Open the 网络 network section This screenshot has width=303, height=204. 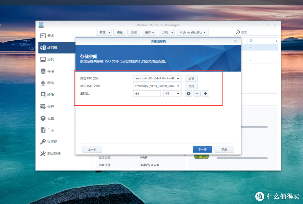pos(47,83)
